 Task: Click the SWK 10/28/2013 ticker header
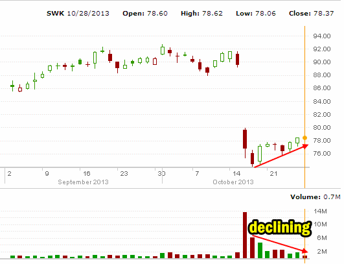(78, 14)
